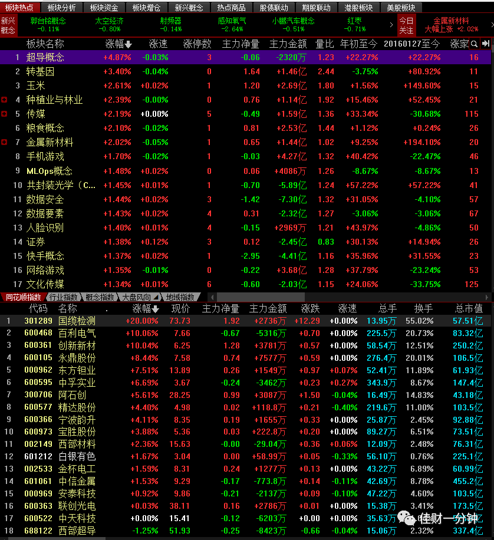494x540 pixels.
Task: Sort the stock list by its 涨幅 column
Action: click(x=146, y=308)
